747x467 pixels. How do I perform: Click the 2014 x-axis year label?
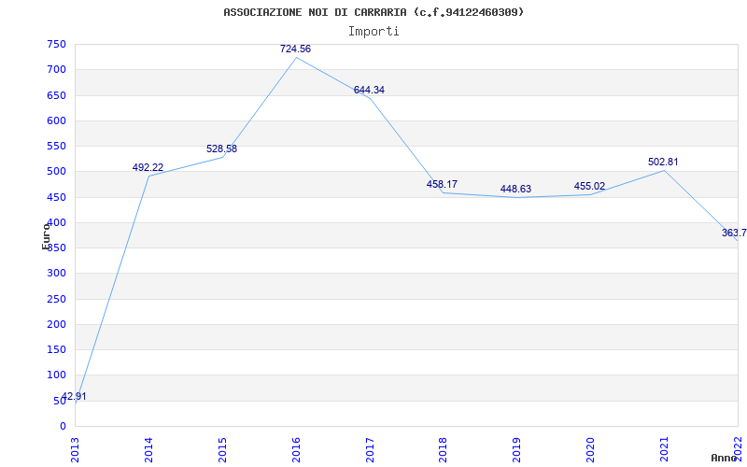point(148,449)
